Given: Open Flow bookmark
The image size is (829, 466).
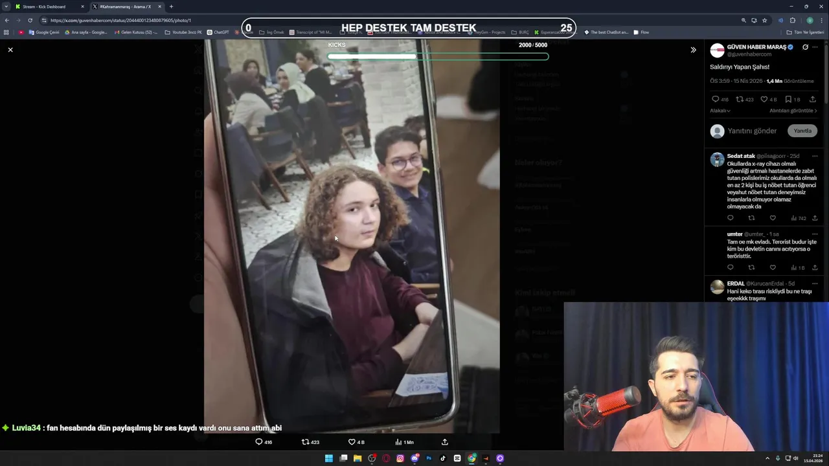Looking at the screenshot, I should click(641, 32).
